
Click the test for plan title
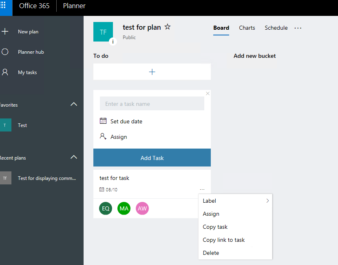[141, 27]
